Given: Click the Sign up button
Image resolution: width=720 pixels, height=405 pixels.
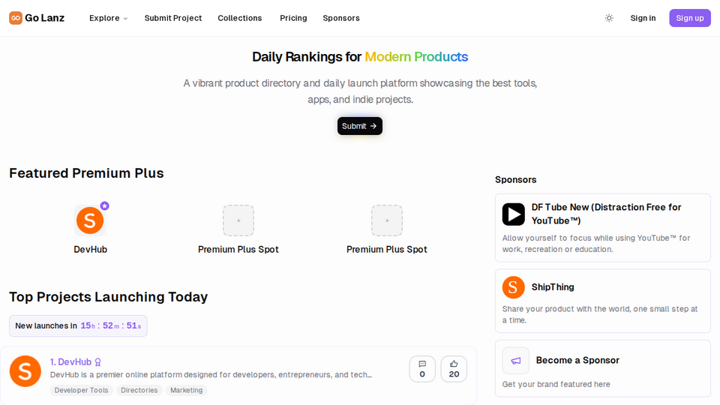Looking at the screenshot, I should click(690, 18).
